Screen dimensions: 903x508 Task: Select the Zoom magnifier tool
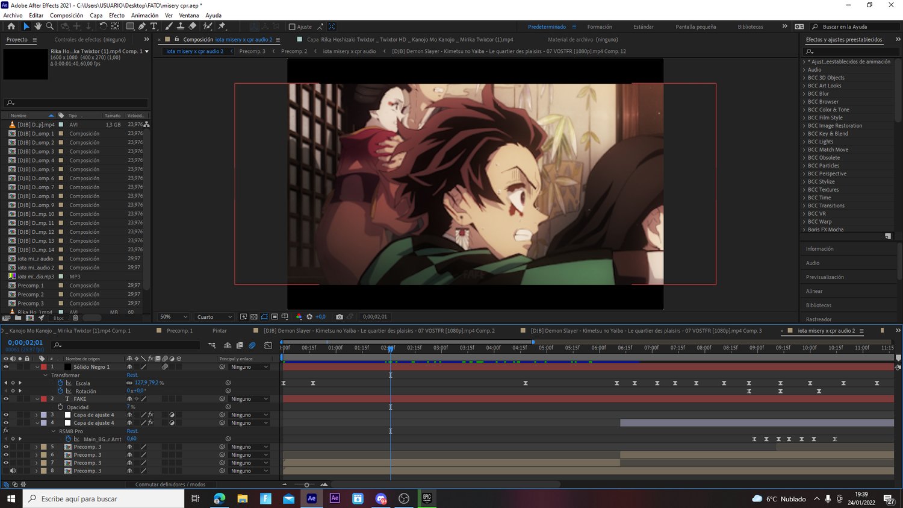coord(50,27)
